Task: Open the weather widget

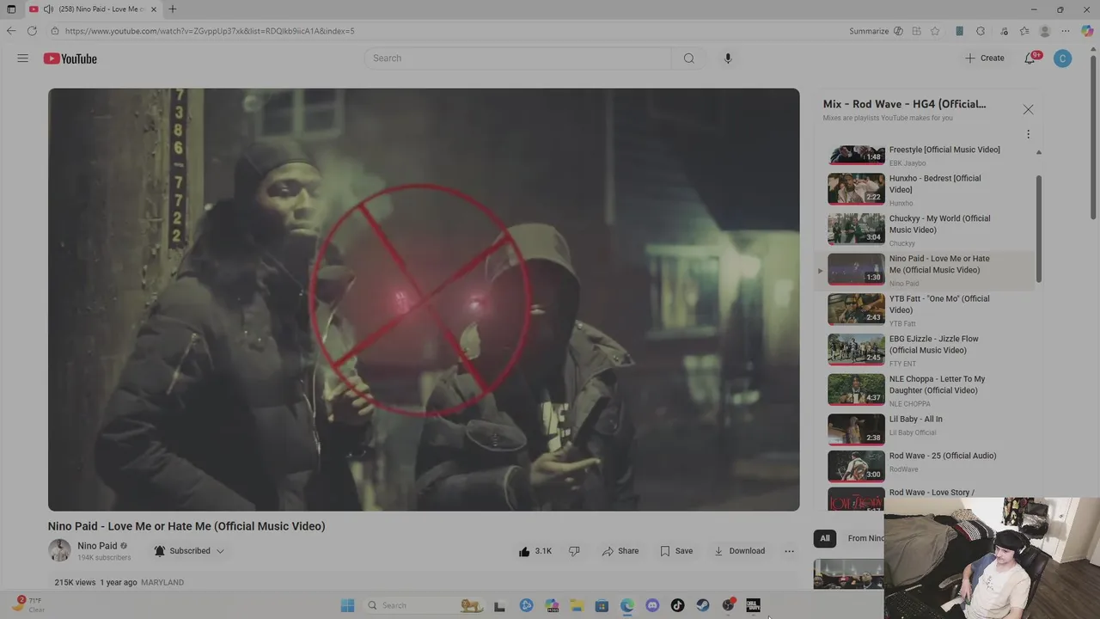Action: [x=30, y=604]
